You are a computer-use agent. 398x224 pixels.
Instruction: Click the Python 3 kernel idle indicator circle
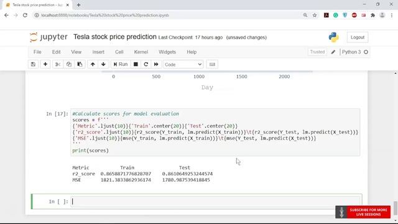pyautogui.click(x=366, y=52)
